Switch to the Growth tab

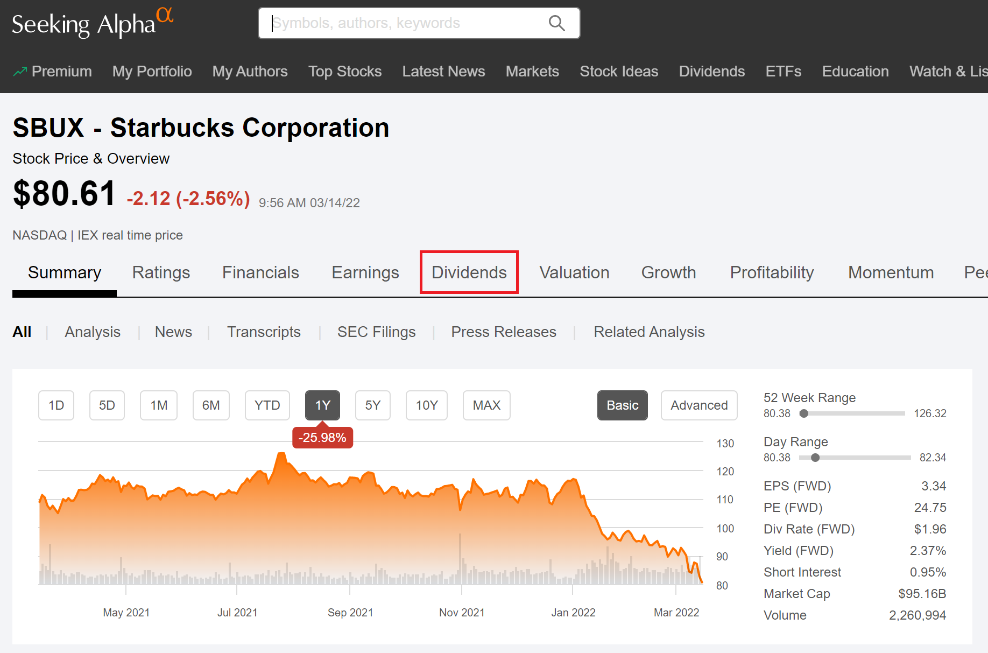pyautogui.click(x=668, y=272)
